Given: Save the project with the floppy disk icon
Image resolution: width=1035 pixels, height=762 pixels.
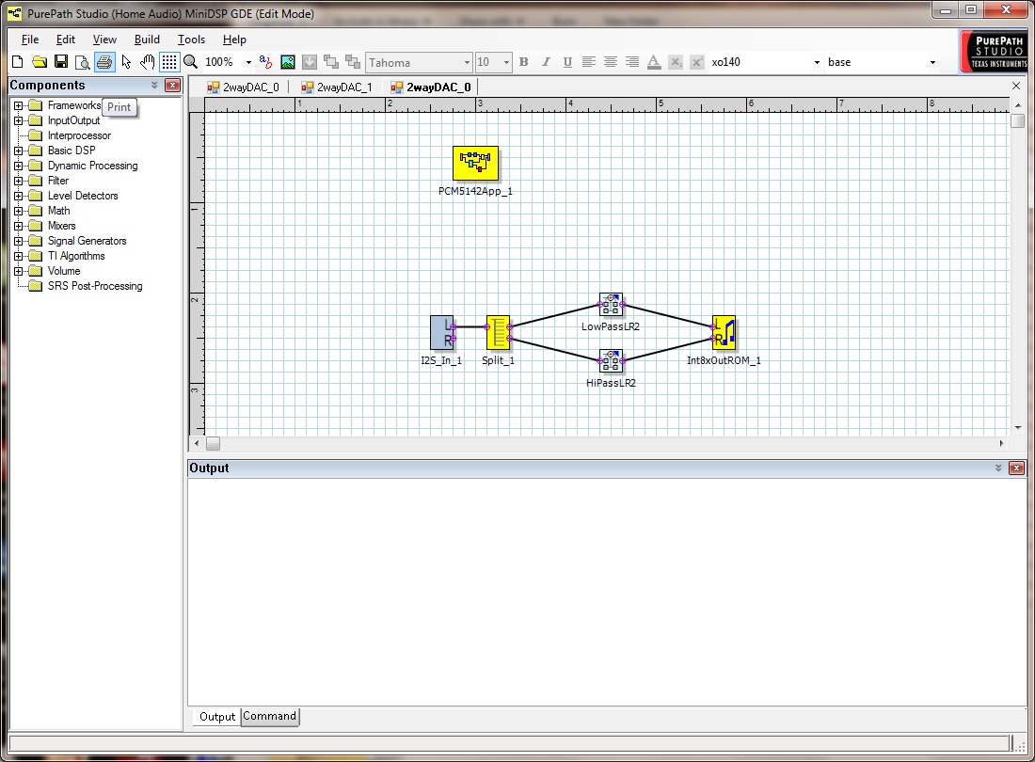Looking at the screenshot, I should click(61, 62).
